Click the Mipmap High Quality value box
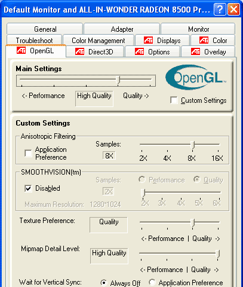Viewport: 243px width, 287px height. click(x=109, y=256)
